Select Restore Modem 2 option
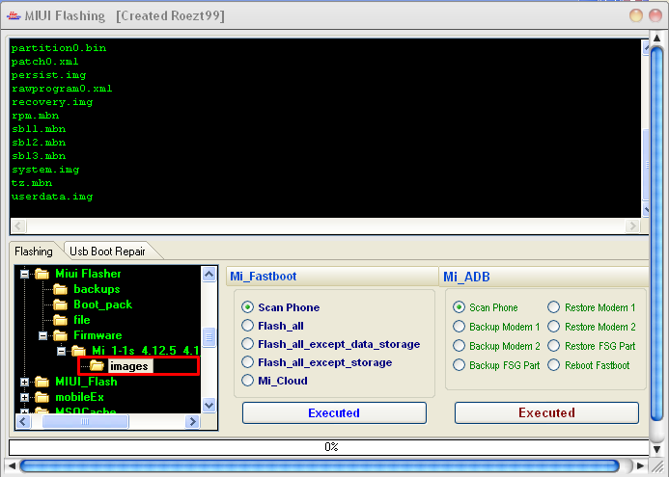 (x=554, y=327)
